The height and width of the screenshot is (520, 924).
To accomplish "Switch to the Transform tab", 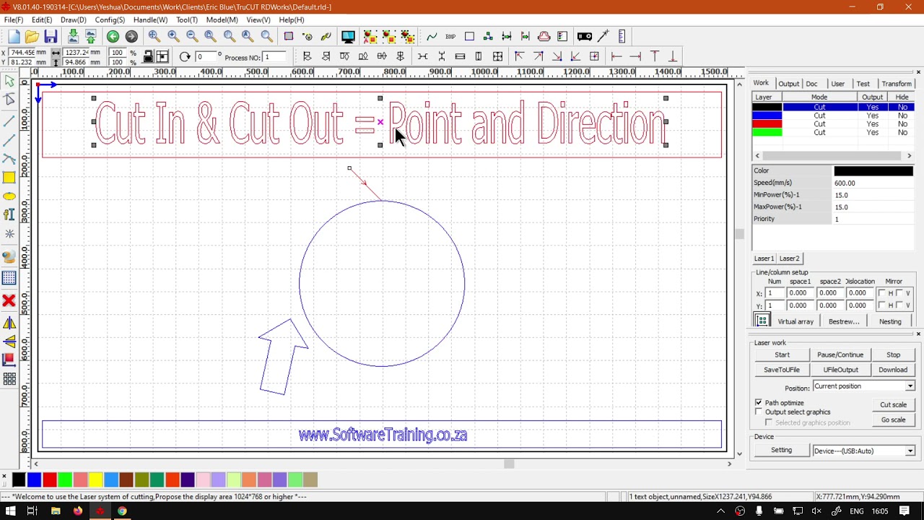I will tap(897, 84).
